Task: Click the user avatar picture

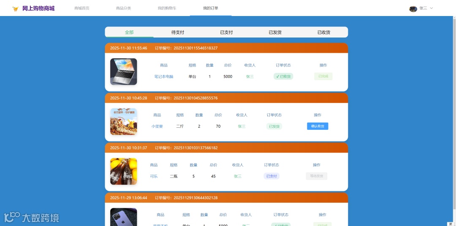Action: click(x=413, y=9)
